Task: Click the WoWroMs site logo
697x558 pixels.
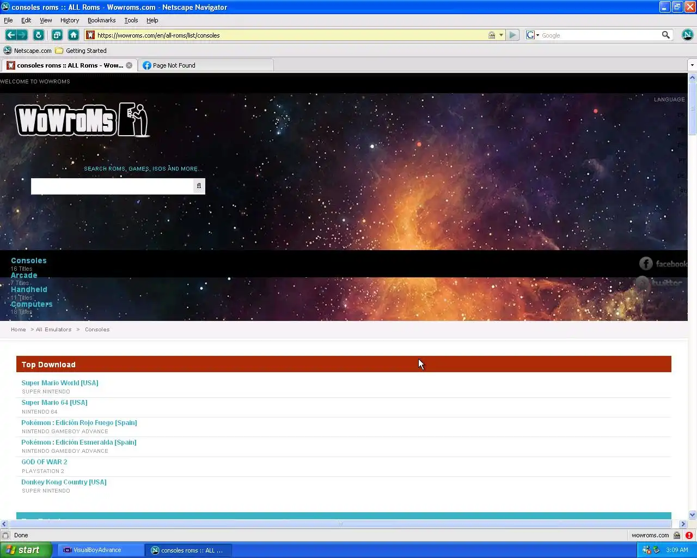Action: click(82, 120)
